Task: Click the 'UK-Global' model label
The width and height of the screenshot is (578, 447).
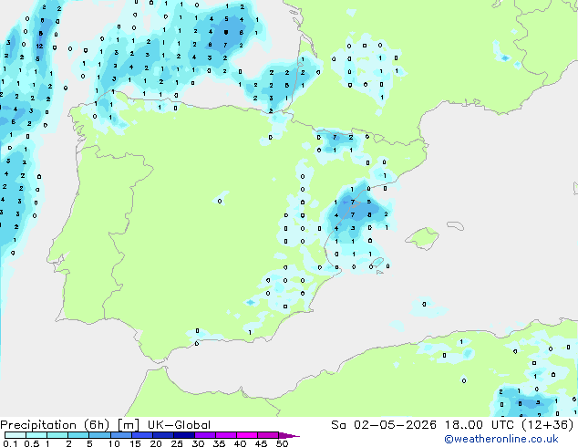Action: (x=179, y=425)
